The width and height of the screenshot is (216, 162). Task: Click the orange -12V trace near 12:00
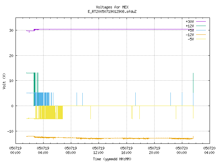pos(99,138)
